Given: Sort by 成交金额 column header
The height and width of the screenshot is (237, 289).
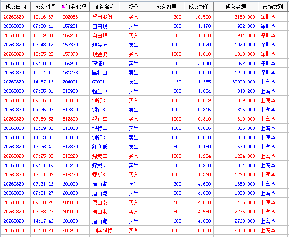Looking at the screenshot, I should click(x=236, y=7).
